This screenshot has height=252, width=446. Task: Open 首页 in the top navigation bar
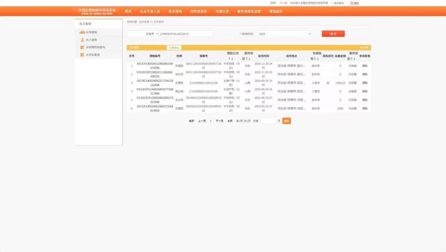click(128, 12)
